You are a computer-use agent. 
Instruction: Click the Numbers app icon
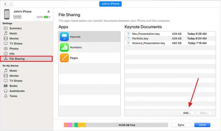tap(64, 47)
